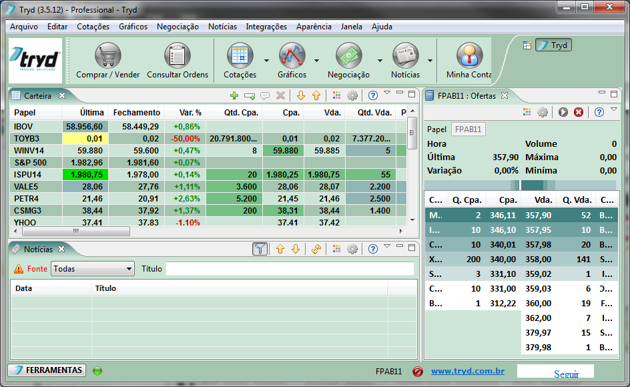630x387 pixels.
Task: Open help in the FPAB11 Ofertas panel
Action: [x=599, y=112]
